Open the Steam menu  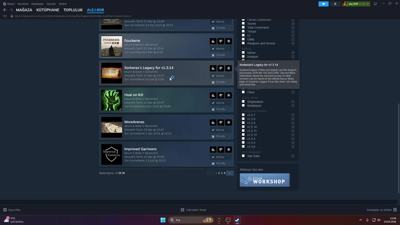pos(11,4)
